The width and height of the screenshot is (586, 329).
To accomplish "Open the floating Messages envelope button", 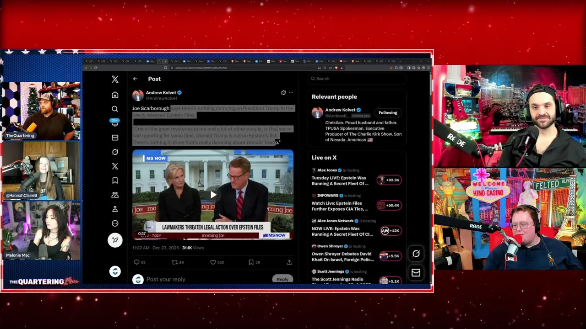I will pos(416,273).
